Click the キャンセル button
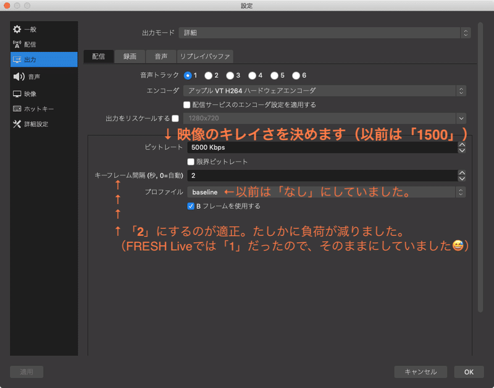494x388 pixels. [x=421, y=372]
